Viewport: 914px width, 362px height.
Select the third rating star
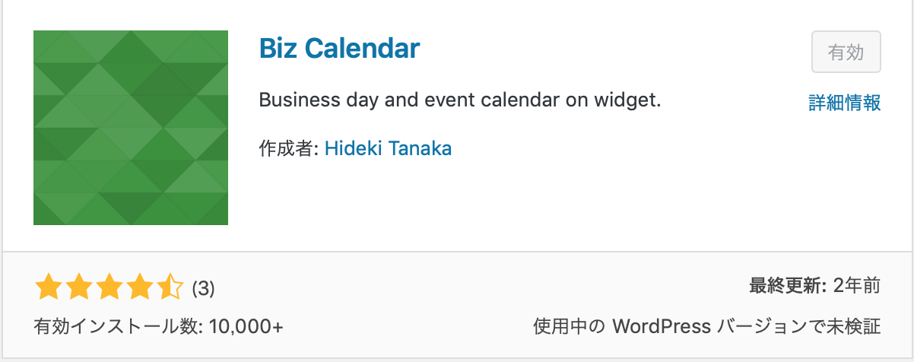point(109,288)
